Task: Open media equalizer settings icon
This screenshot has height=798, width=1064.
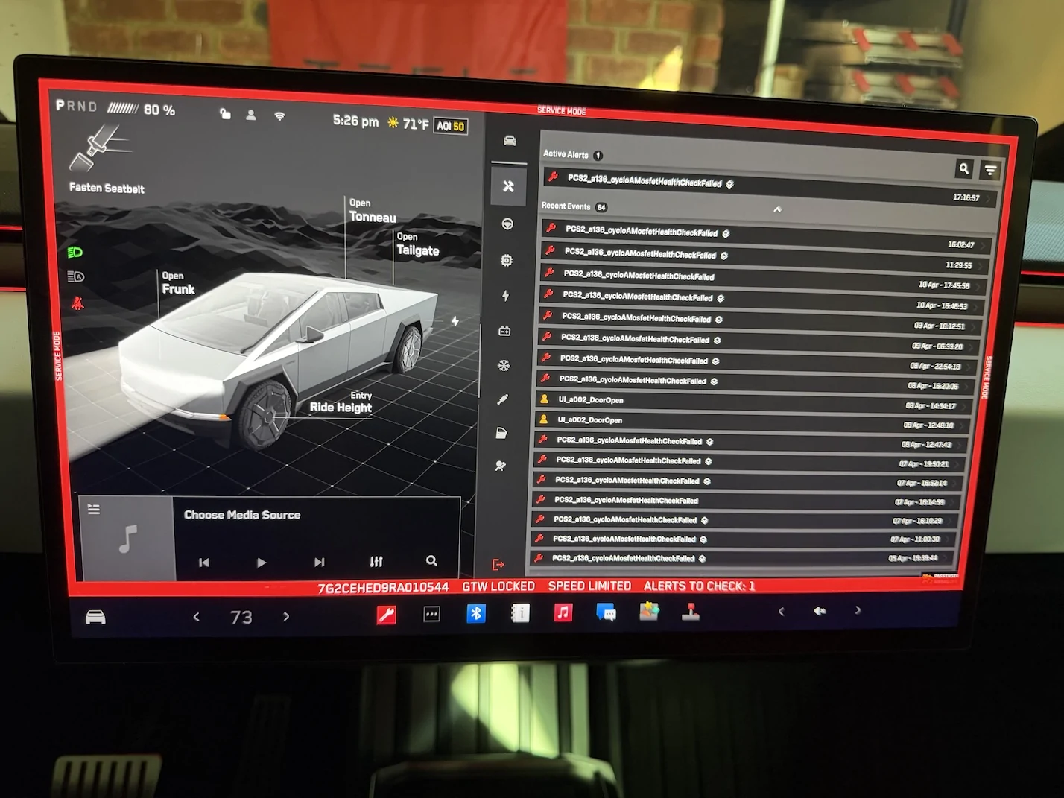Action: click(376, 561)
